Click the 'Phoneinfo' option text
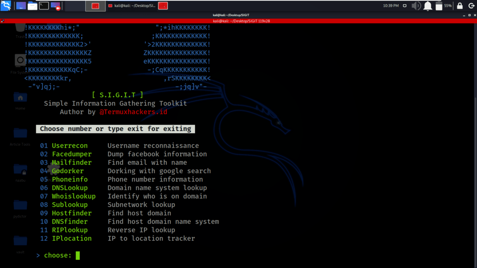Screen dimensions: 477x268 tap(70, 179)
